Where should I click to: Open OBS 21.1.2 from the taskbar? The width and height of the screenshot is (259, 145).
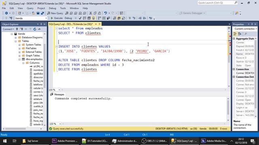pos(155,141)
